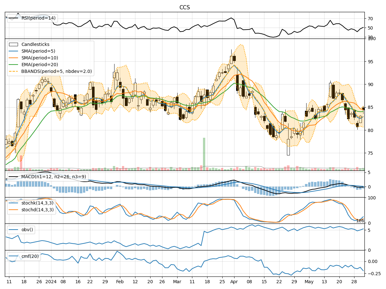Click the MACD legend line sample
Image resolution: width=386 pixels, height=289 pixels.
point(14,176)
